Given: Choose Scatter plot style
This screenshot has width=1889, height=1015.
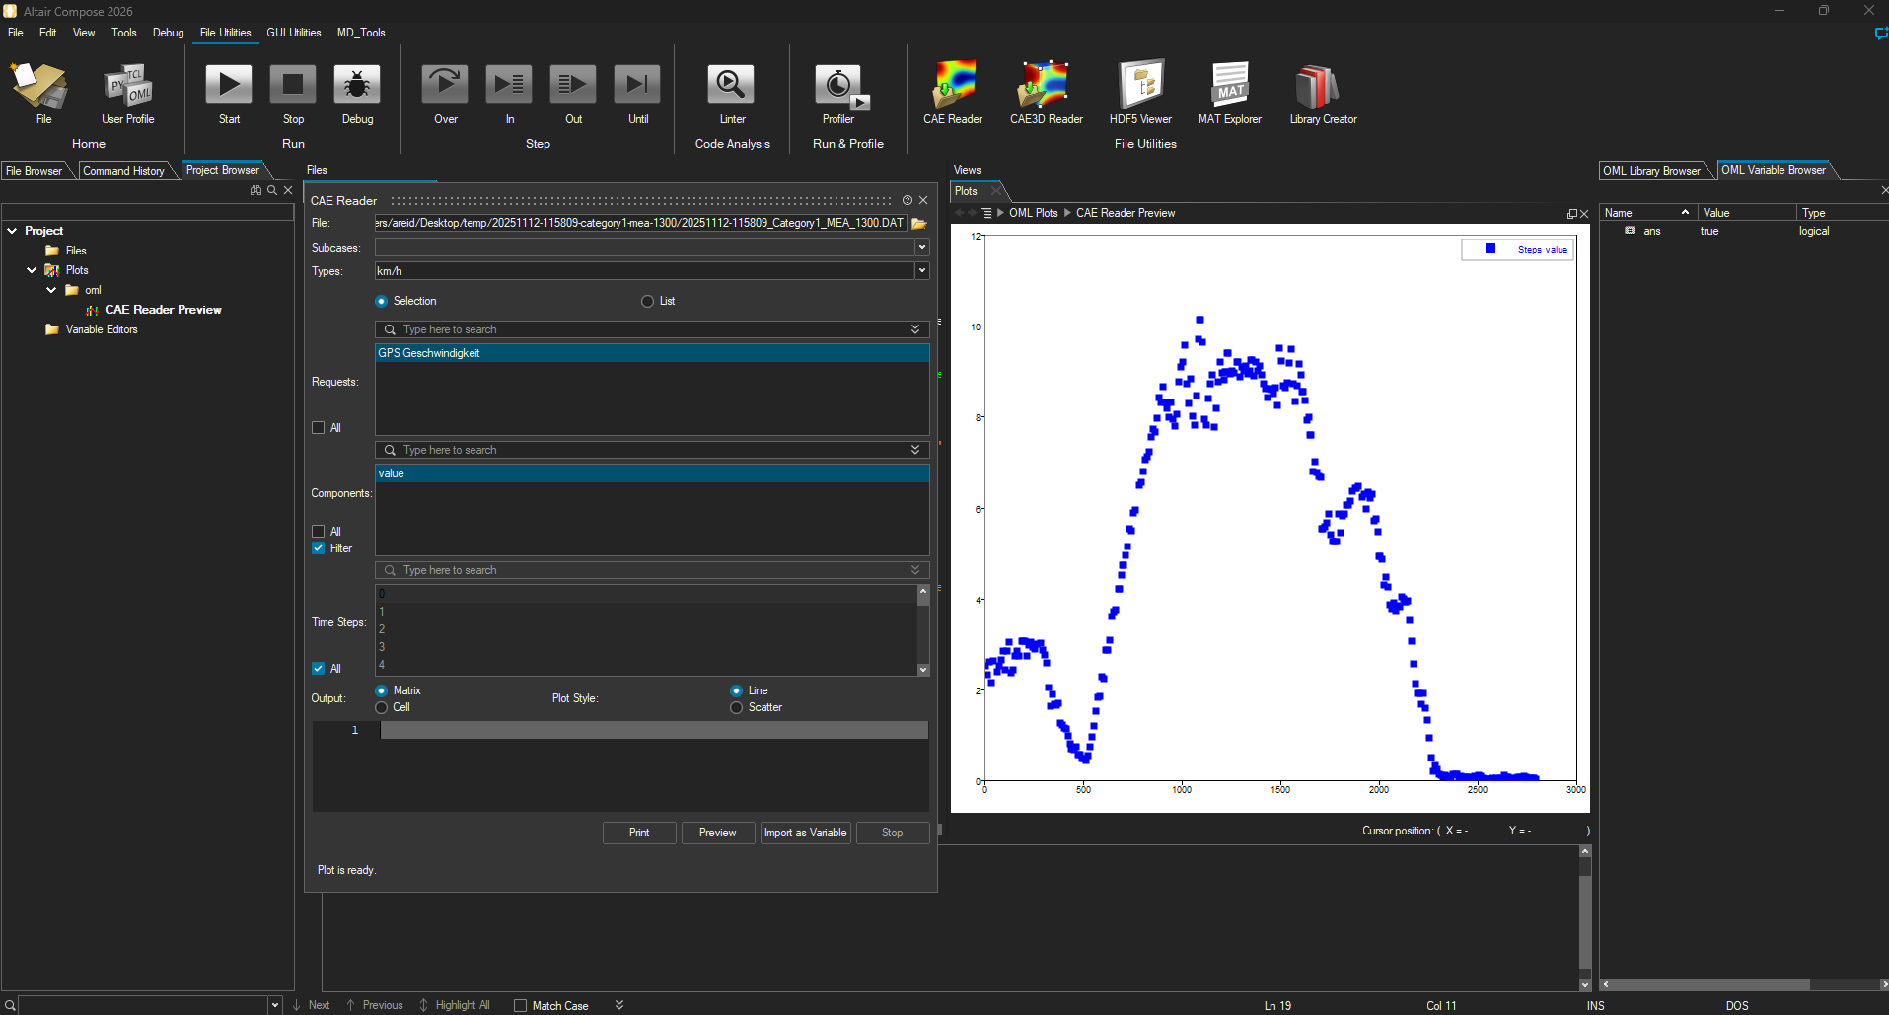Looking at the screenshot, I should point(736,708).
